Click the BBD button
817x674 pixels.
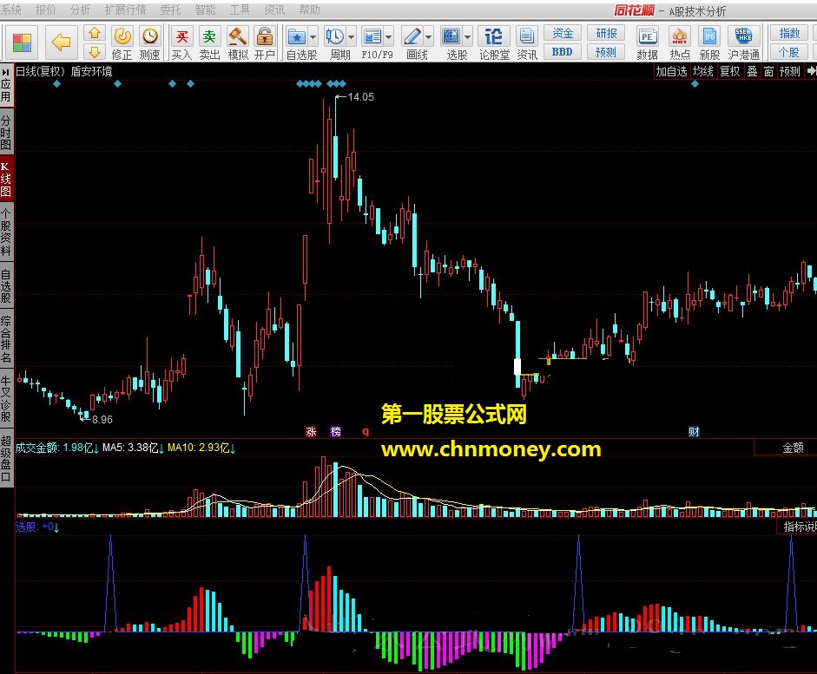(563, 51)
